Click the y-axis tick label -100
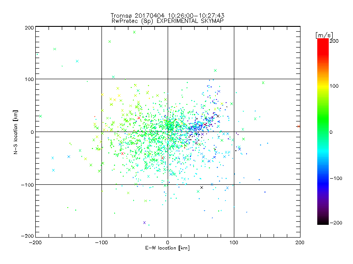Screen dimensions: 353x264 (27, 185)
